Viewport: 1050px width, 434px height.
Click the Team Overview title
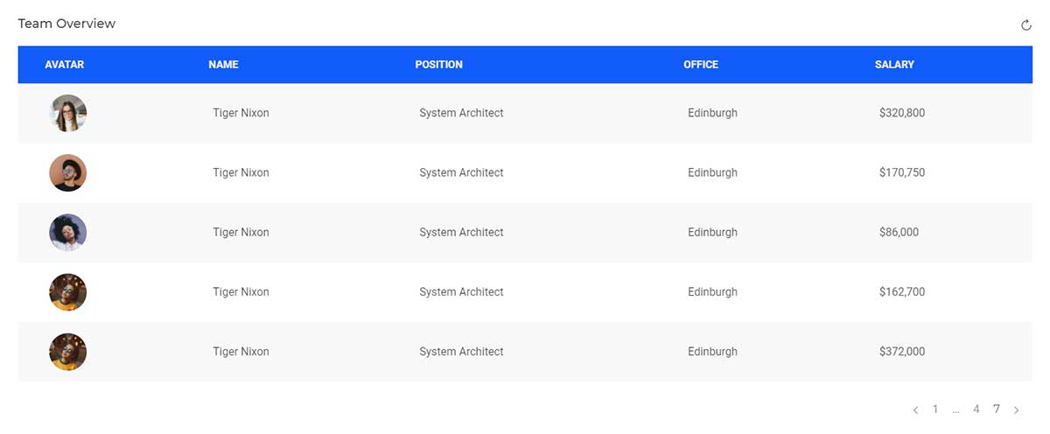66,24
